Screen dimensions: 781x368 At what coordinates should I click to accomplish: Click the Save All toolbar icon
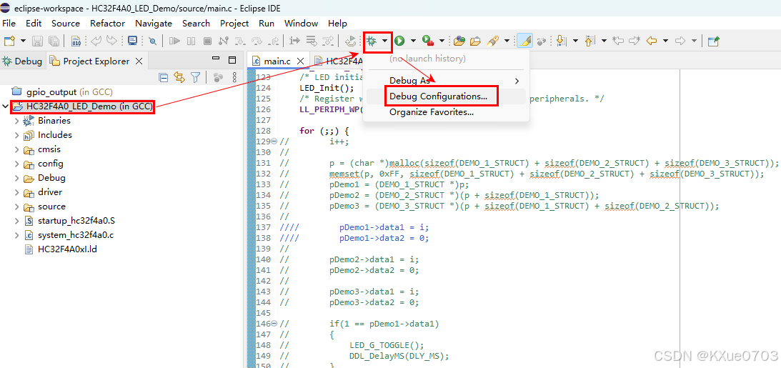point(54,41)
